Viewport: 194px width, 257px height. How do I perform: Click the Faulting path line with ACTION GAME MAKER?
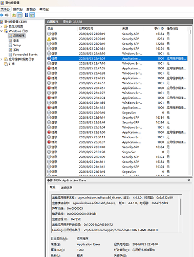105,230
